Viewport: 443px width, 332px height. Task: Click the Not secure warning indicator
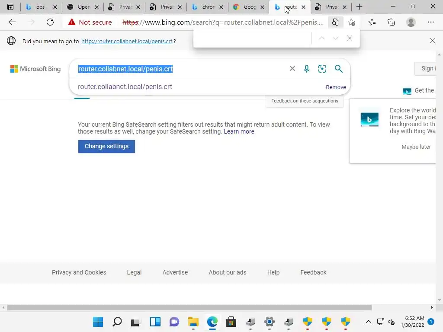point(90,22)
